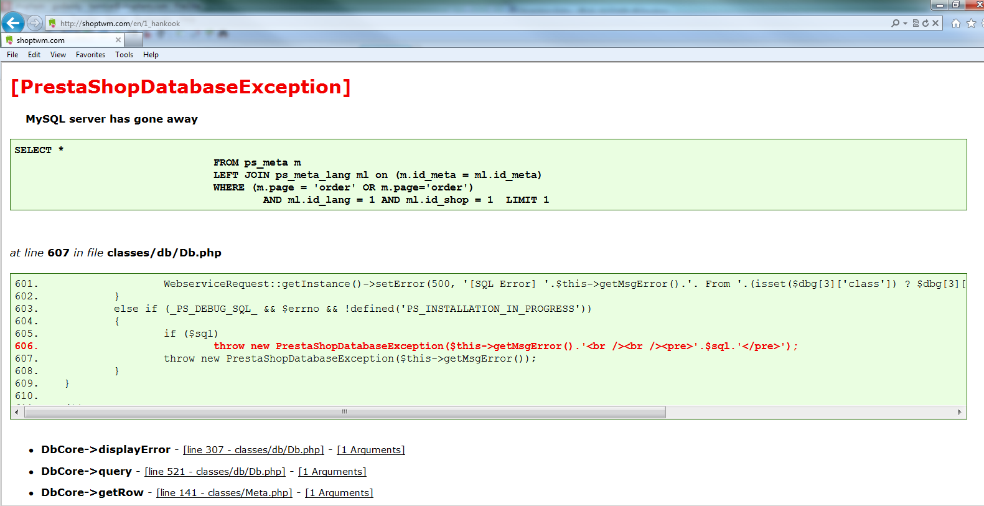Open the Tools menu

124,55
